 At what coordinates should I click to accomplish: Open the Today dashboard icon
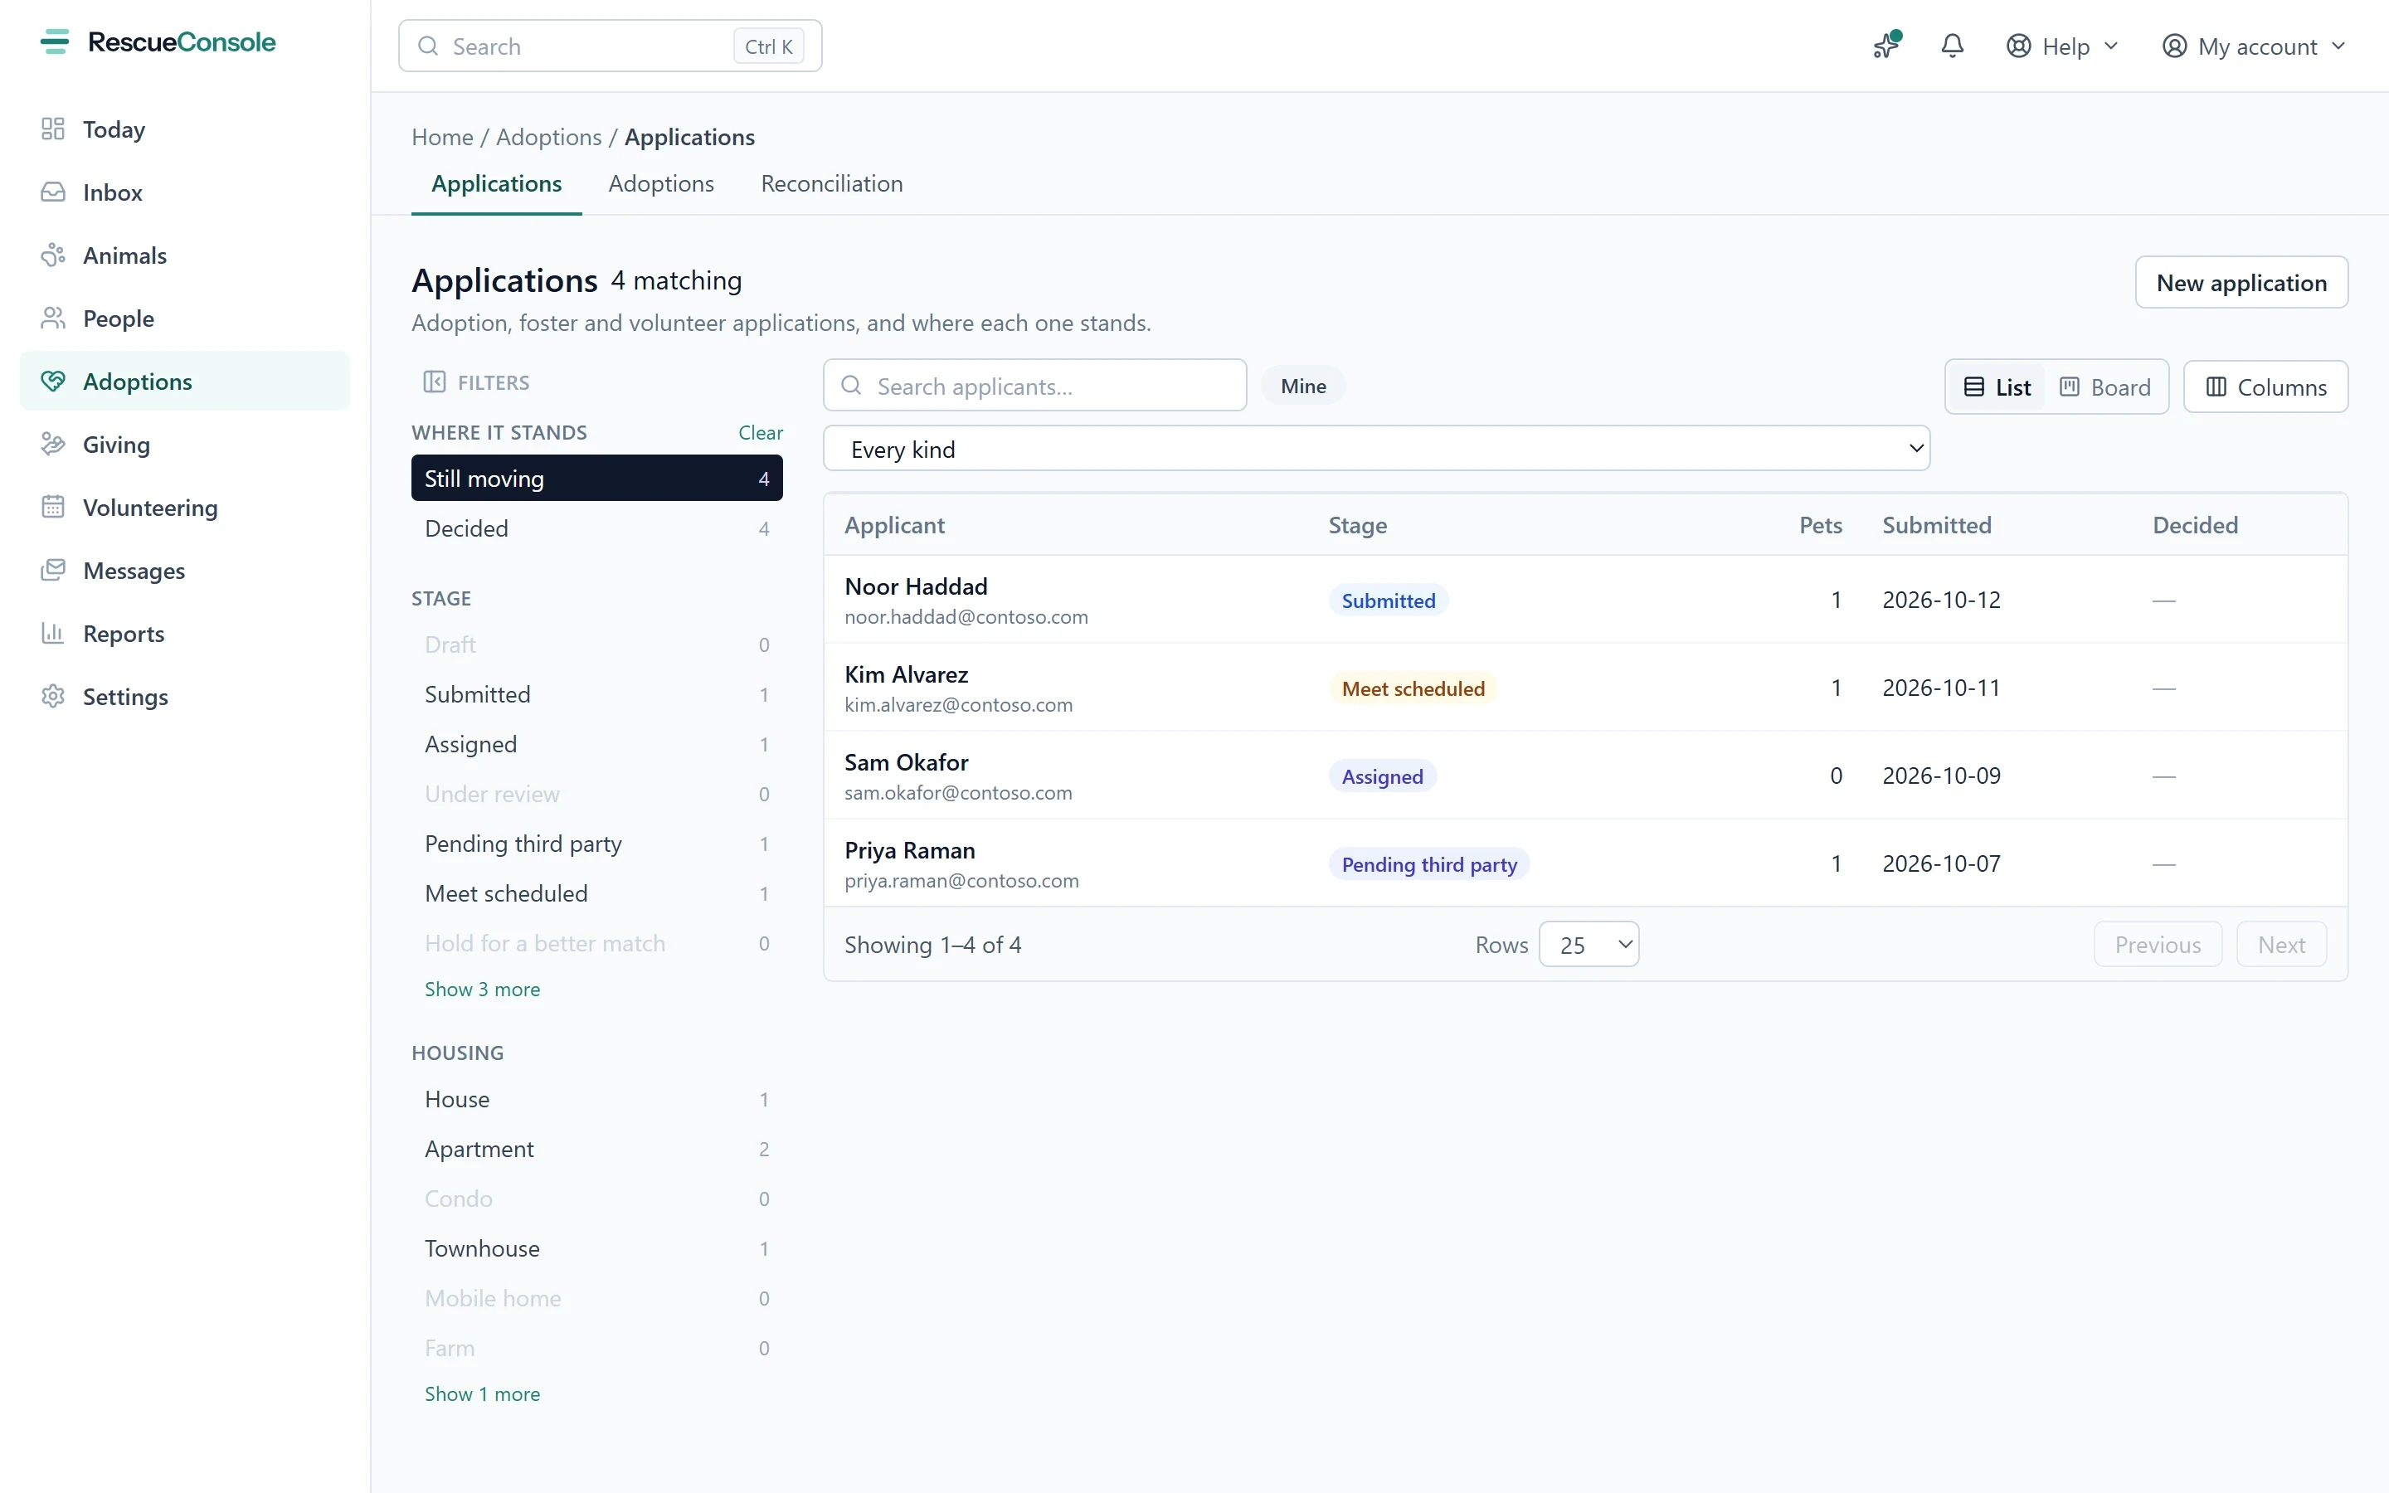coord(53,129)
